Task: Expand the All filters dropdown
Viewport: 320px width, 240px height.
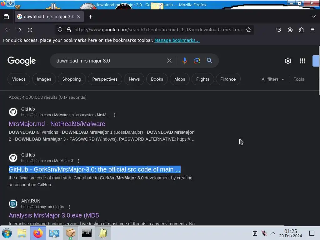Action: click(x=272, y=79)
